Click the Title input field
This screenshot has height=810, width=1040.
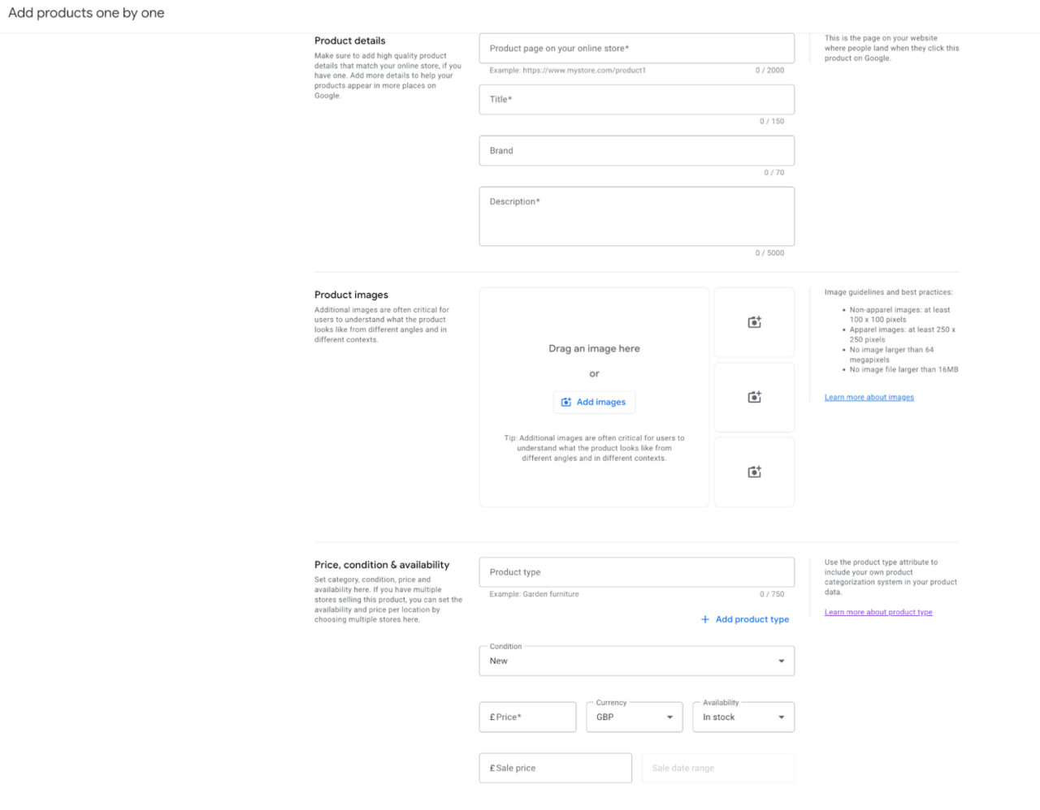click(x=636, y=99)
